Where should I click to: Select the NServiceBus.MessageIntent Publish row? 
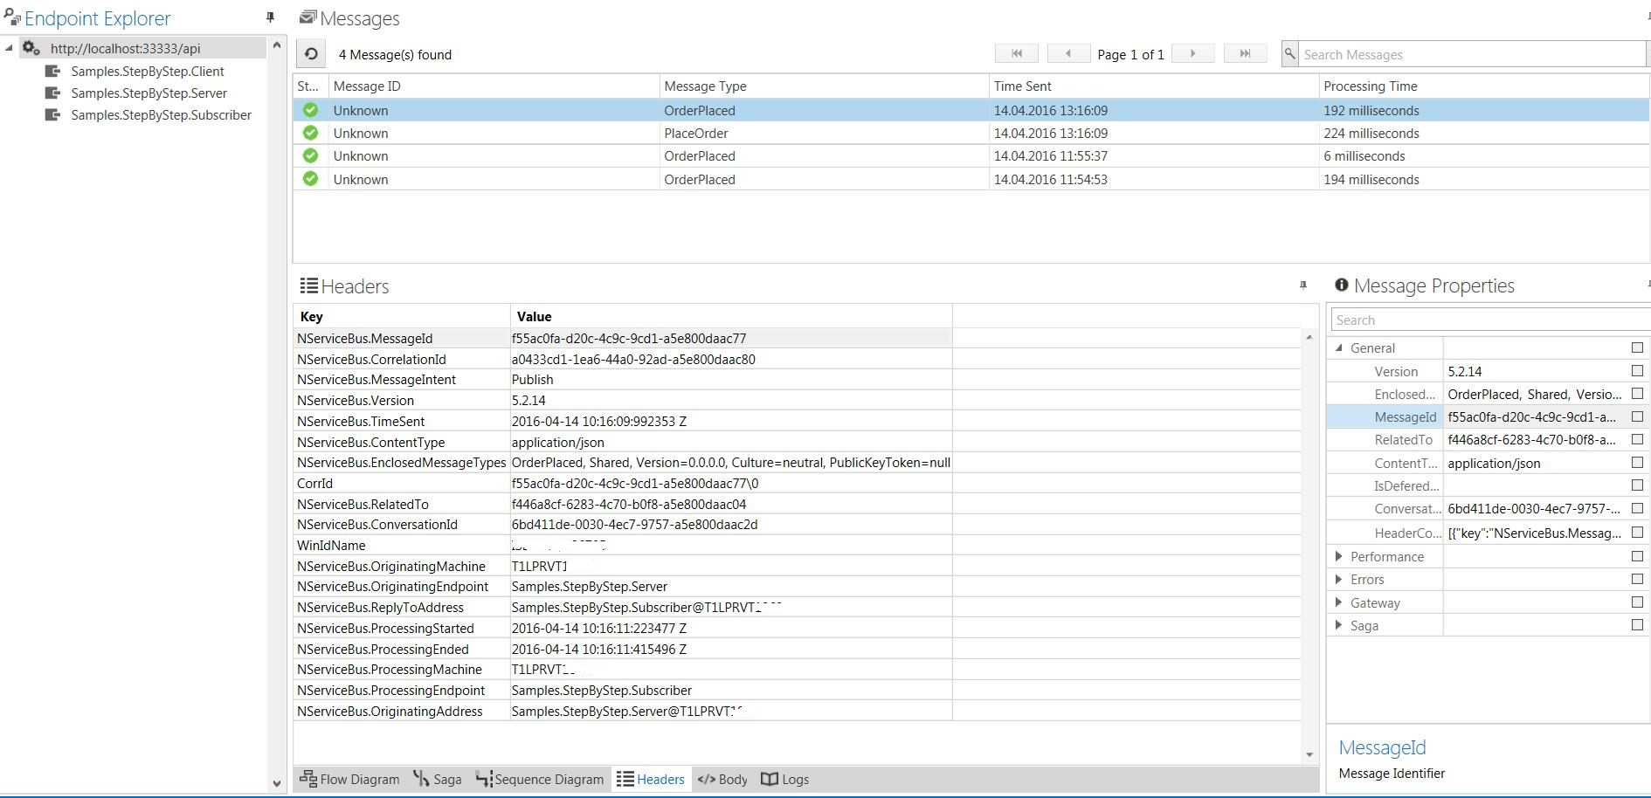point(623,380)
